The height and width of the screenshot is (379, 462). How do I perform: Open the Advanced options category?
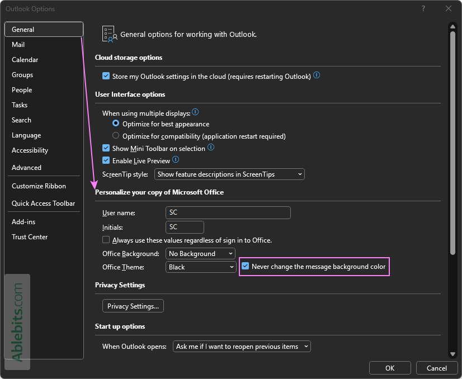(x=44, y=168)
